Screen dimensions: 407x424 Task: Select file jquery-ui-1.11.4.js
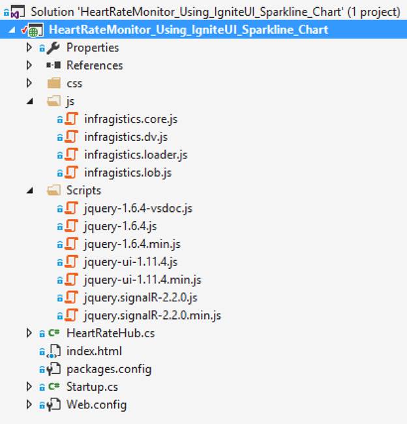tap(130, 262)
